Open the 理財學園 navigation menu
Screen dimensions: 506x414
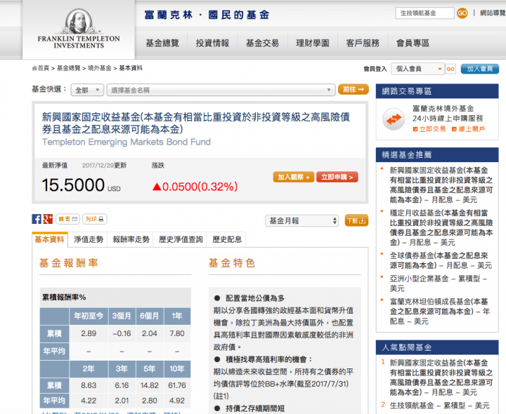coord(313,44)
